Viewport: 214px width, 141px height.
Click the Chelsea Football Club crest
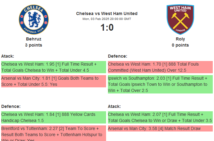point(34,19)
